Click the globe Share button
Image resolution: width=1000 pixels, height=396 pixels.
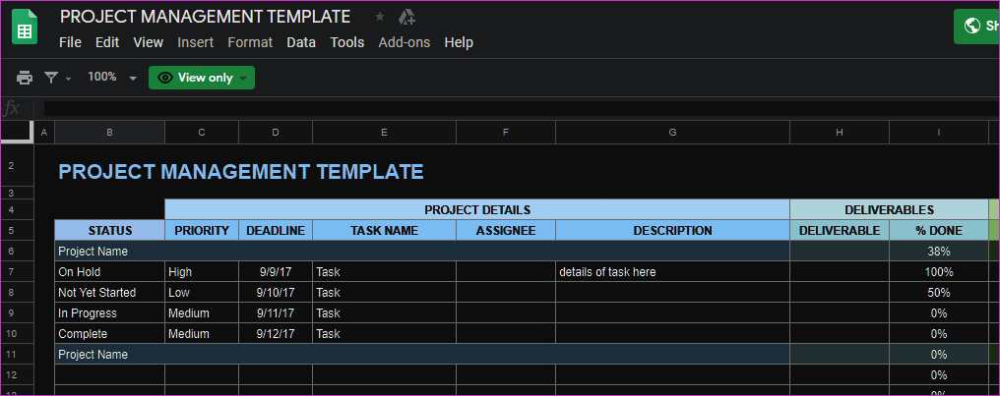pyautogui.click(x=976, y=27)
